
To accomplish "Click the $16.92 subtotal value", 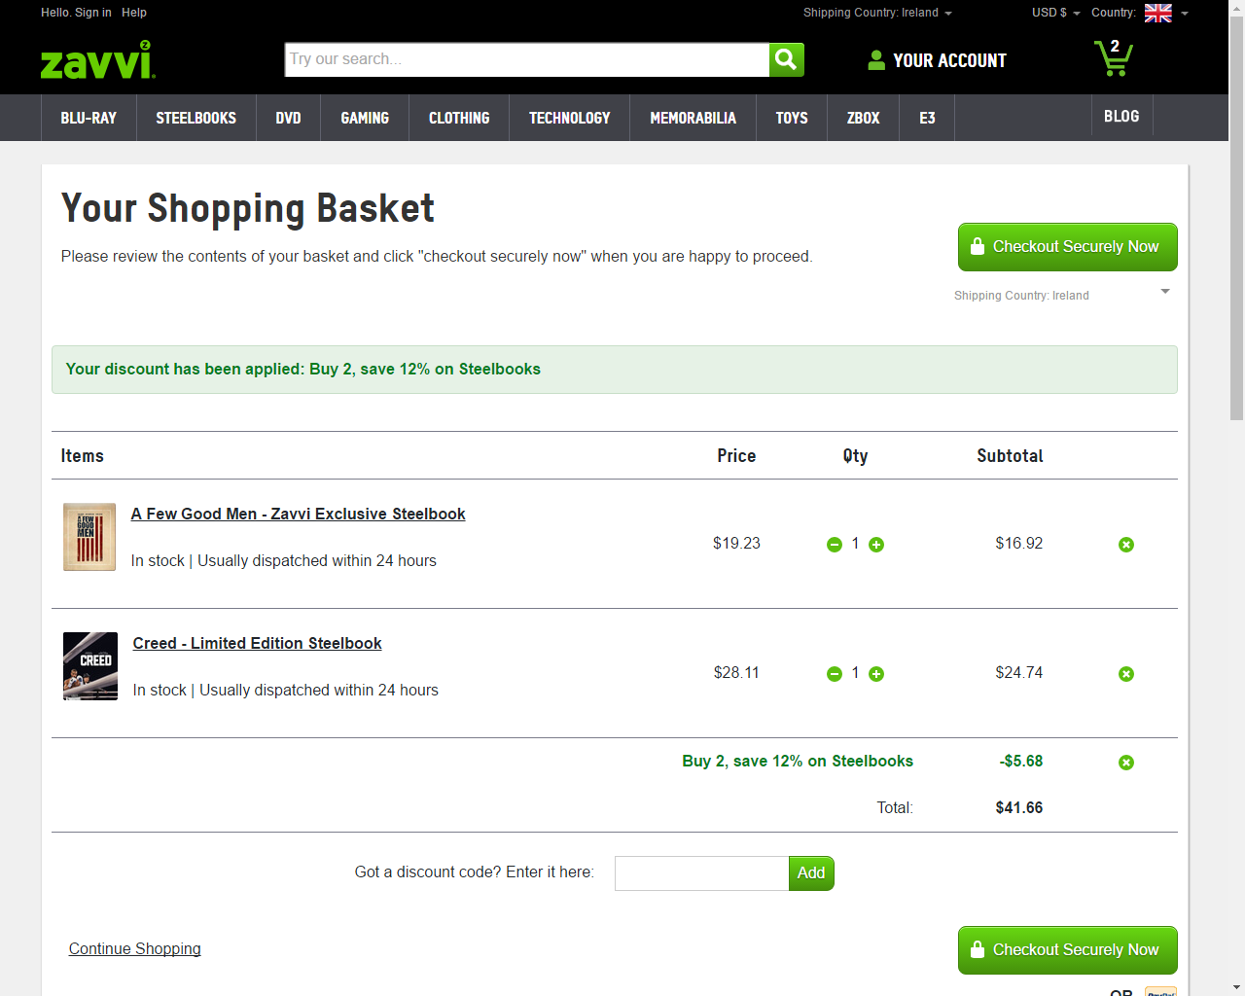I will pyautogui.click(x=1019, y=543).
